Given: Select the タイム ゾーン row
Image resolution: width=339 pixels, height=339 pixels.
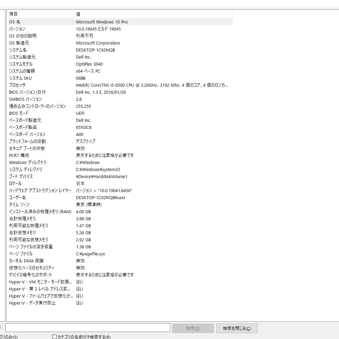Looking at the screenshot, I should [x=40, y=204].
